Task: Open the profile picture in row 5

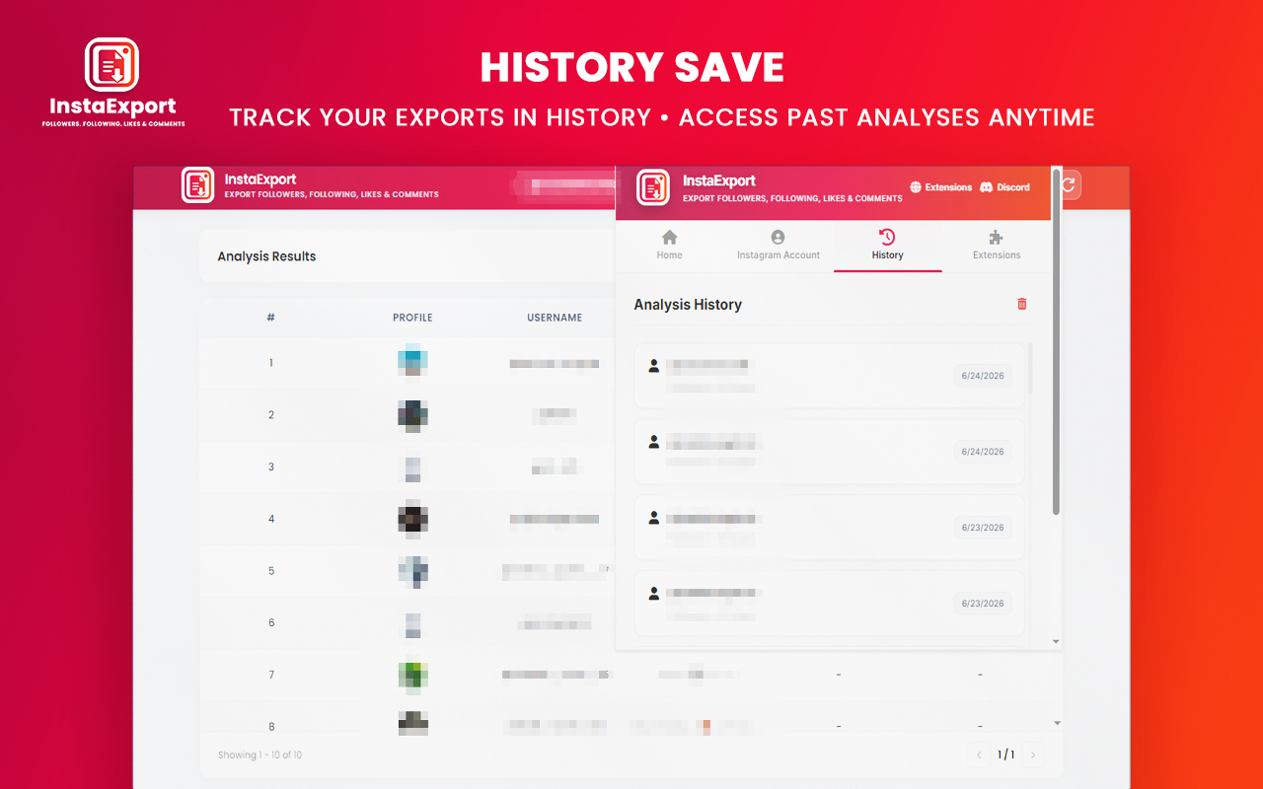Action: 412,571
